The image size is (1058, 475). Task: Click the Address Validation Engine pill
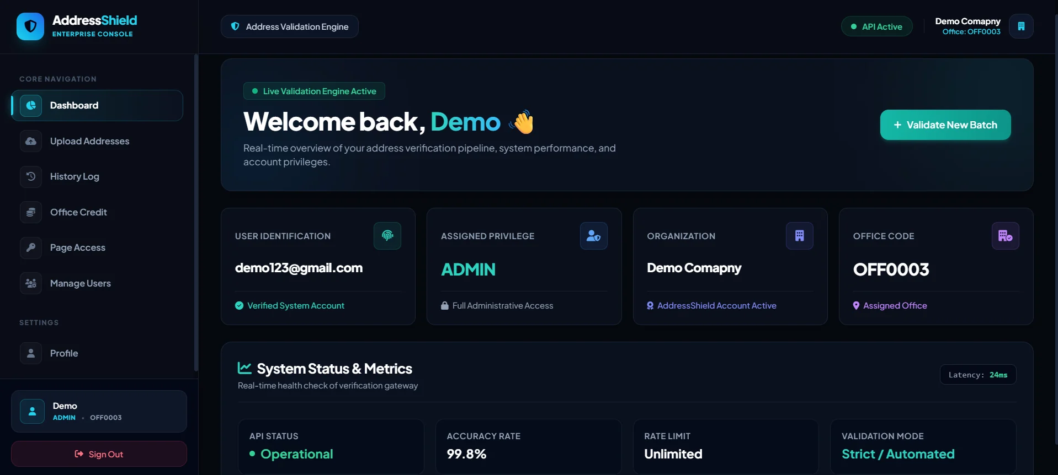pos(290,26)
